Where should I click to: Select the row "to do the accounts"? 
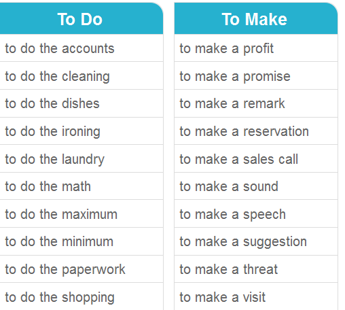pyautogui.click(x=81, y=48)
